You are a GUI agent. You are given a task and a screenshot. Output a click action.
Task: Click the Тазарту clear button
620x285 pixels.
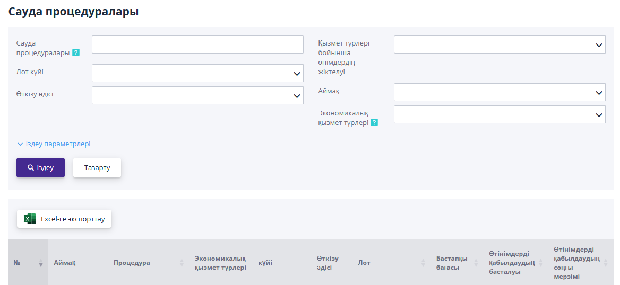click(97, 168)
